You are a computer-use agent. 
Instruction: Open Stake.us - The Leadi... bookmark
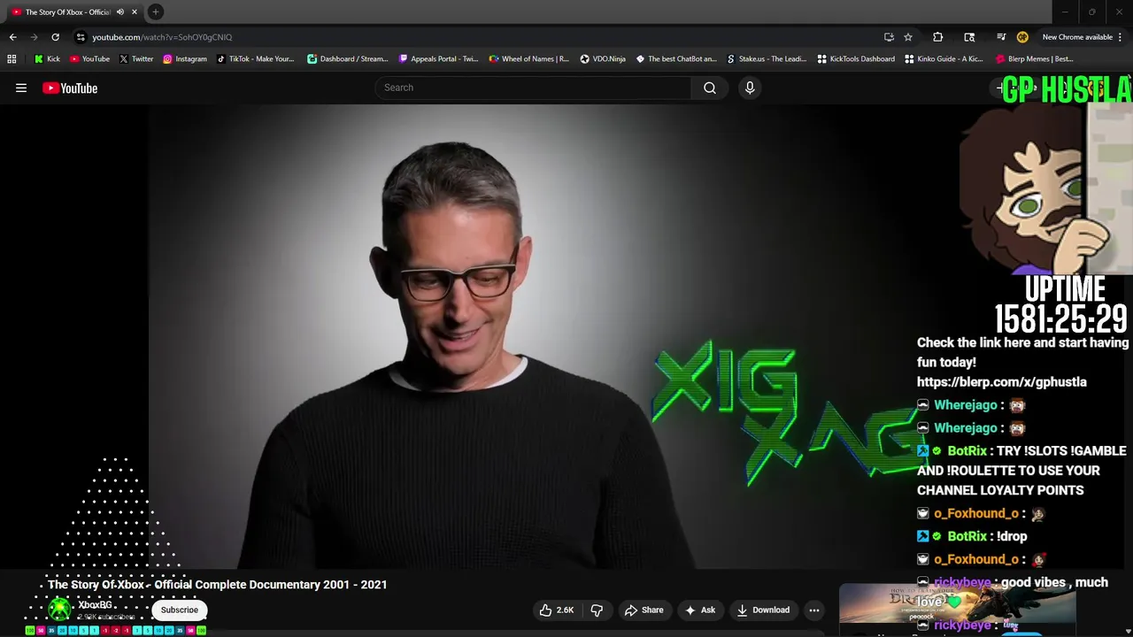tap(767, 59)
